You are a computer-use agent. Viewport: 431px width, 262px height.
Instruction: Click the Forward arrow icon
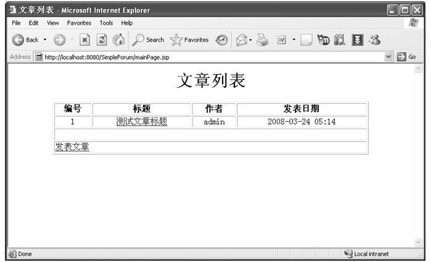pos(59,40)
